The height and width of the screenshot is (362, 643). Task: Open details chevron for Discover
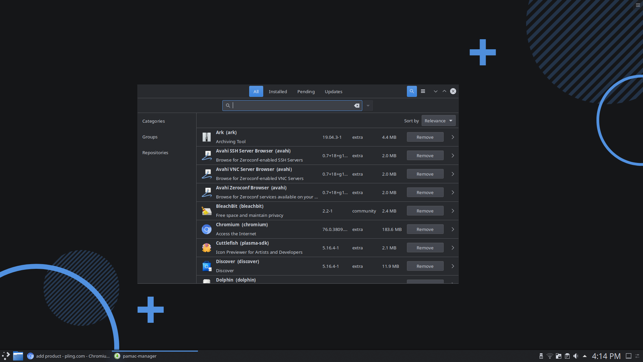coord(452,266)
